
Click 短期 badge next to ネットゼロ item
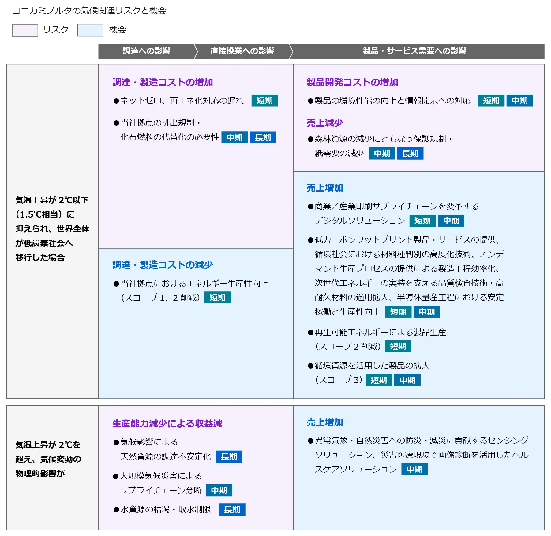(264, 101)
